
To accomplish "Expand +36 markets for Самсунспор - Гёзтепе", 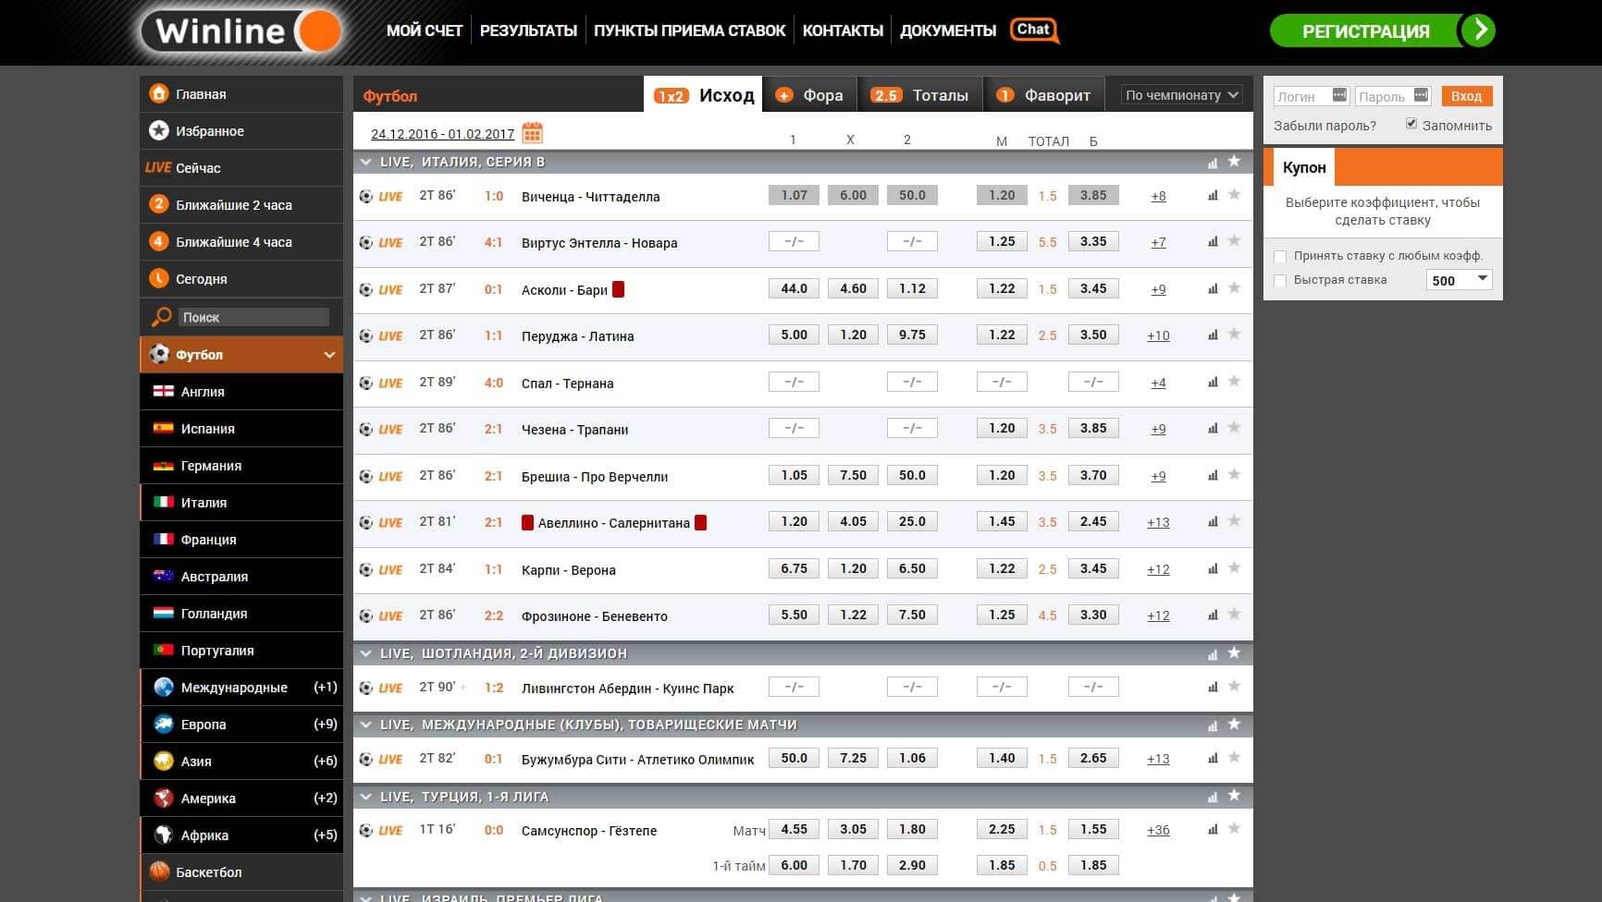I will [x=1158, y=830].
